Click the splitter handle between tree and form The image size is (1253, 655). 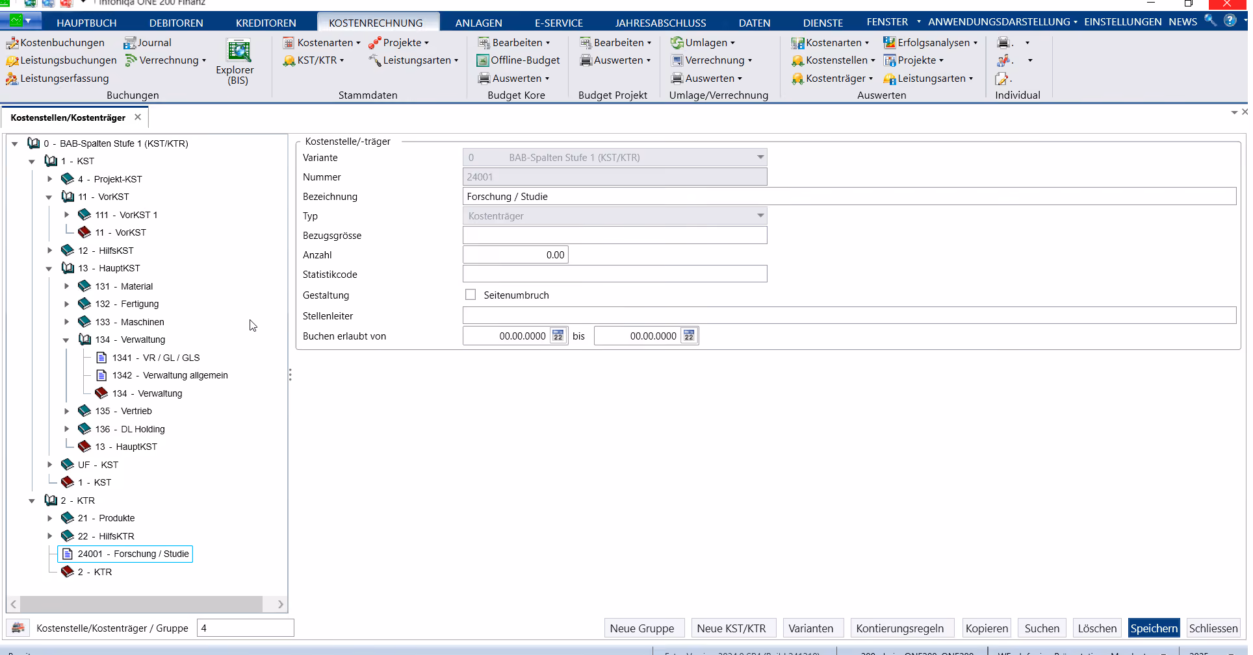click(x=290, y=375)
